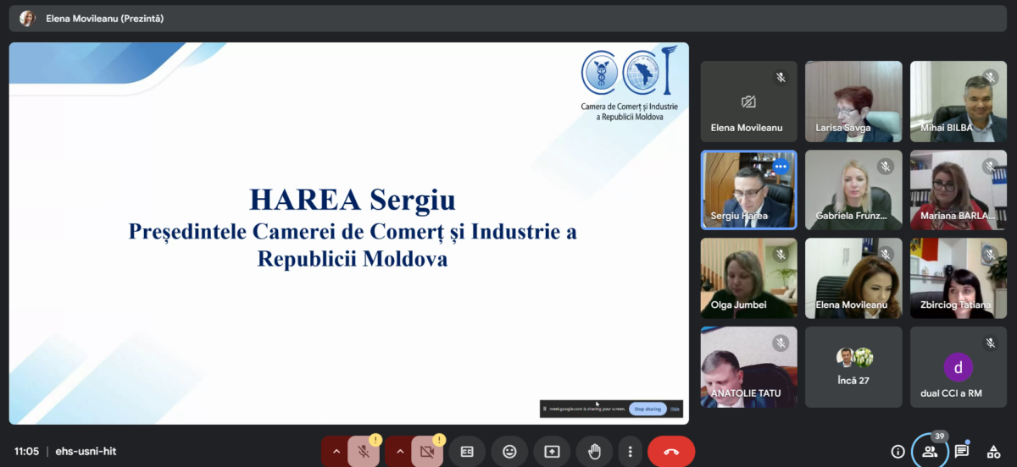
Task: Click HAREA Sergiu title on slide
Action: (x=353, y=200)
